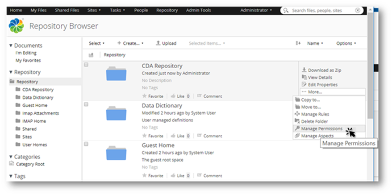Screen dimensions: 392x195
Task: Click the Favorite star on Data Dictionary
Action: tap(144, 136)
